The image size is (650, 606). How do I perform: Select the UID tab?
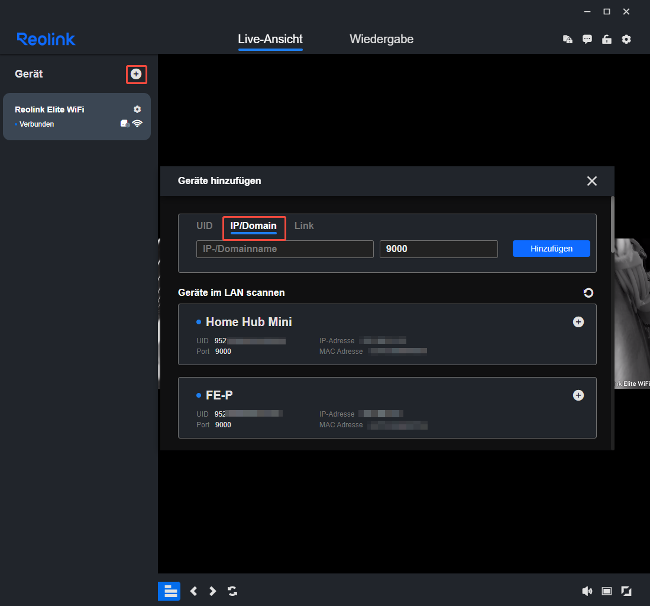[x=205, y=225]
